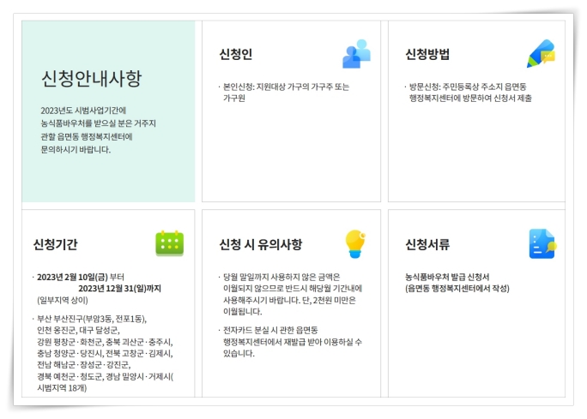Click the 신청인 card title
Image resolution: width=587 pixels, height=419 pixels.
236,54
